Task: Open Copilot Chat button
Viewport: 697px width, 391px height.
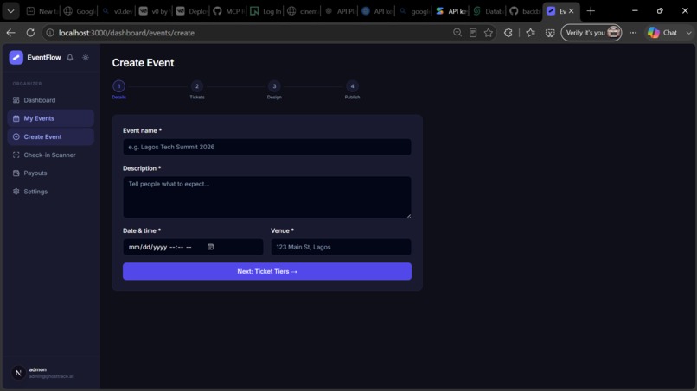Action: coord(662,33)
